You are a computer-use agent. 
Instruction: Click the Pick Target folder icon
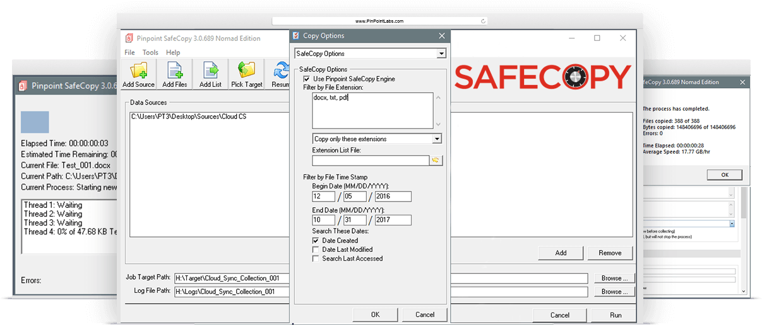[x=246, y=71]
